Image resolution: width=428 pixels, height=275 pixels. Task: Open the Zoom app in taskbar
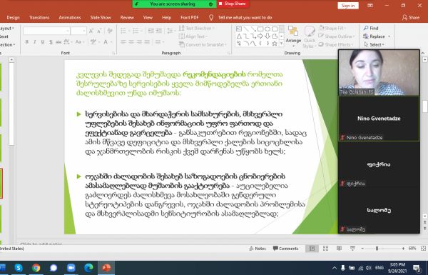71,268
